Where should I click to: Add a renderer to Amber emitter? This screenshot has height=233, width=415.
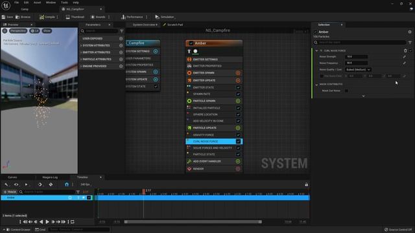tap(238, 169)
